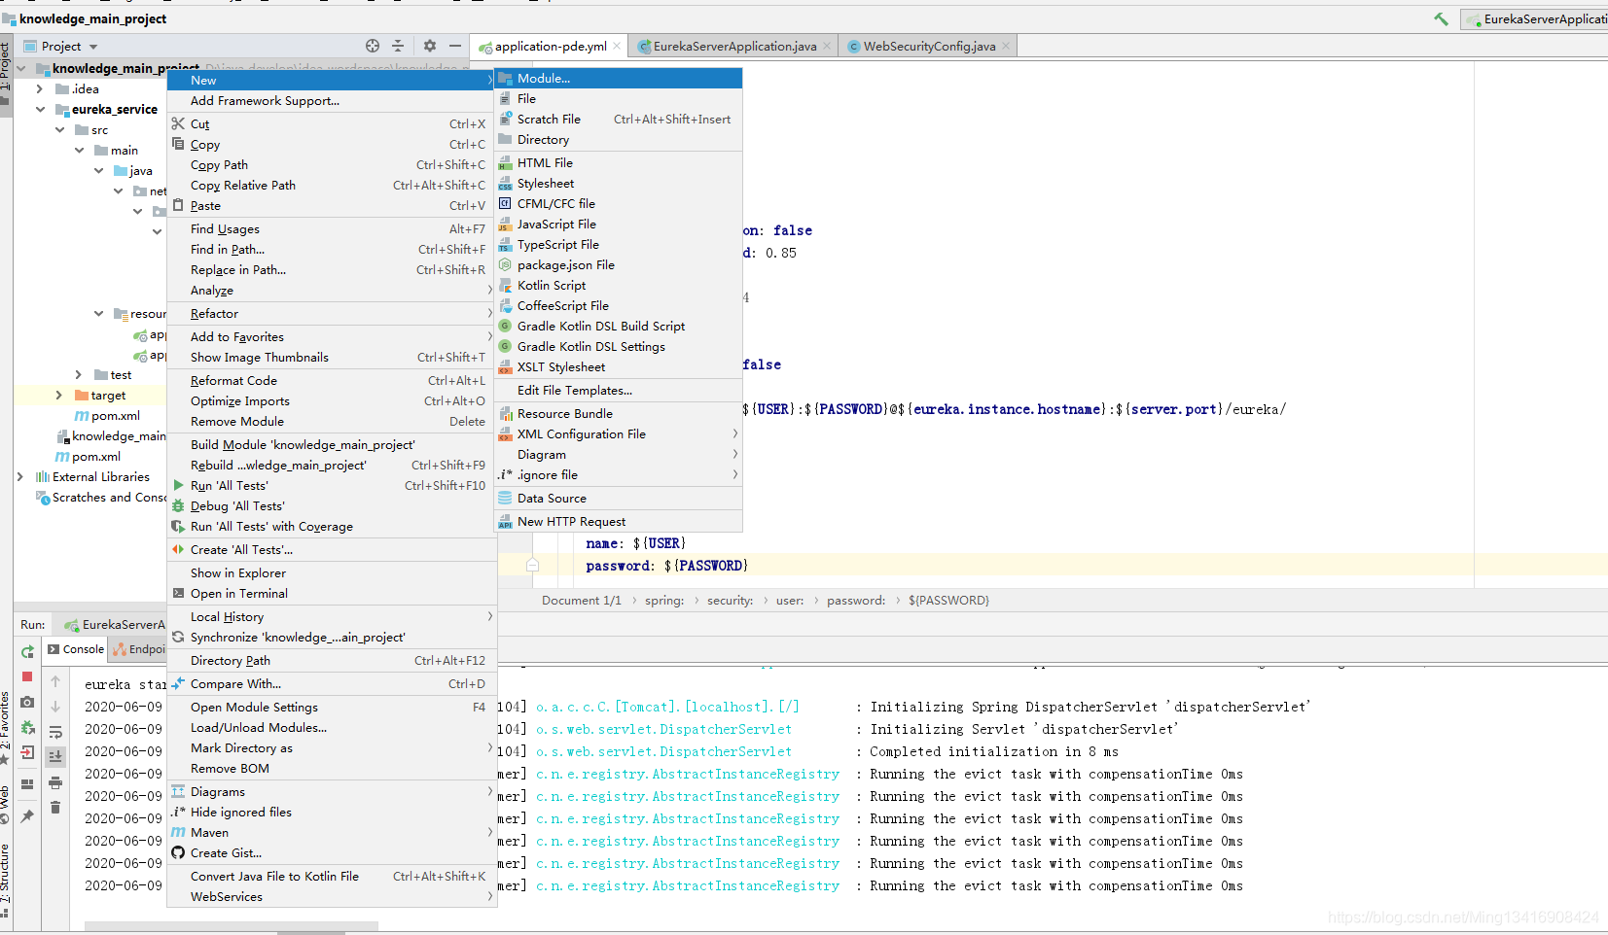This screenshot has width=1608, height=935.
Task: Expand Local History submenu
Action: (331, 617)
